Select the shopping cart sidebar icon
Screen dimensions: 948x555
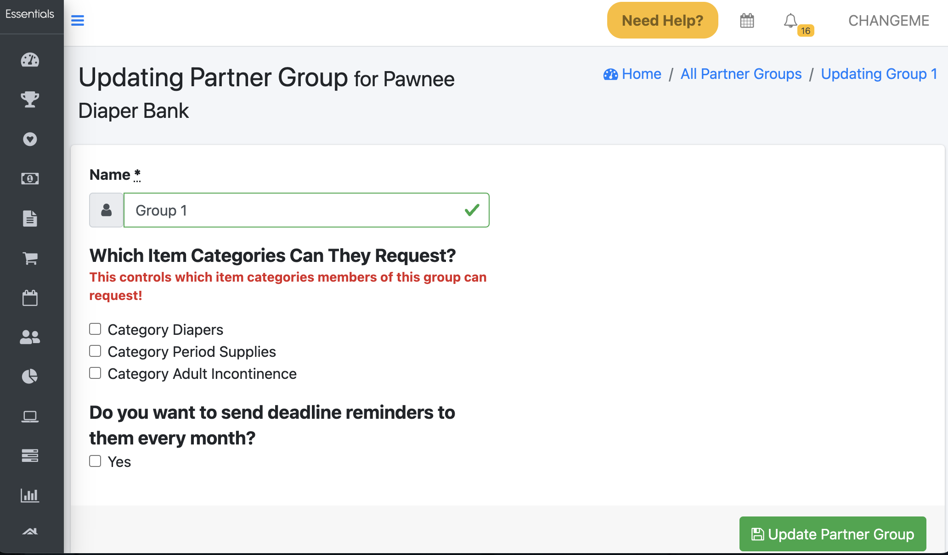click(x=30, y=258)
